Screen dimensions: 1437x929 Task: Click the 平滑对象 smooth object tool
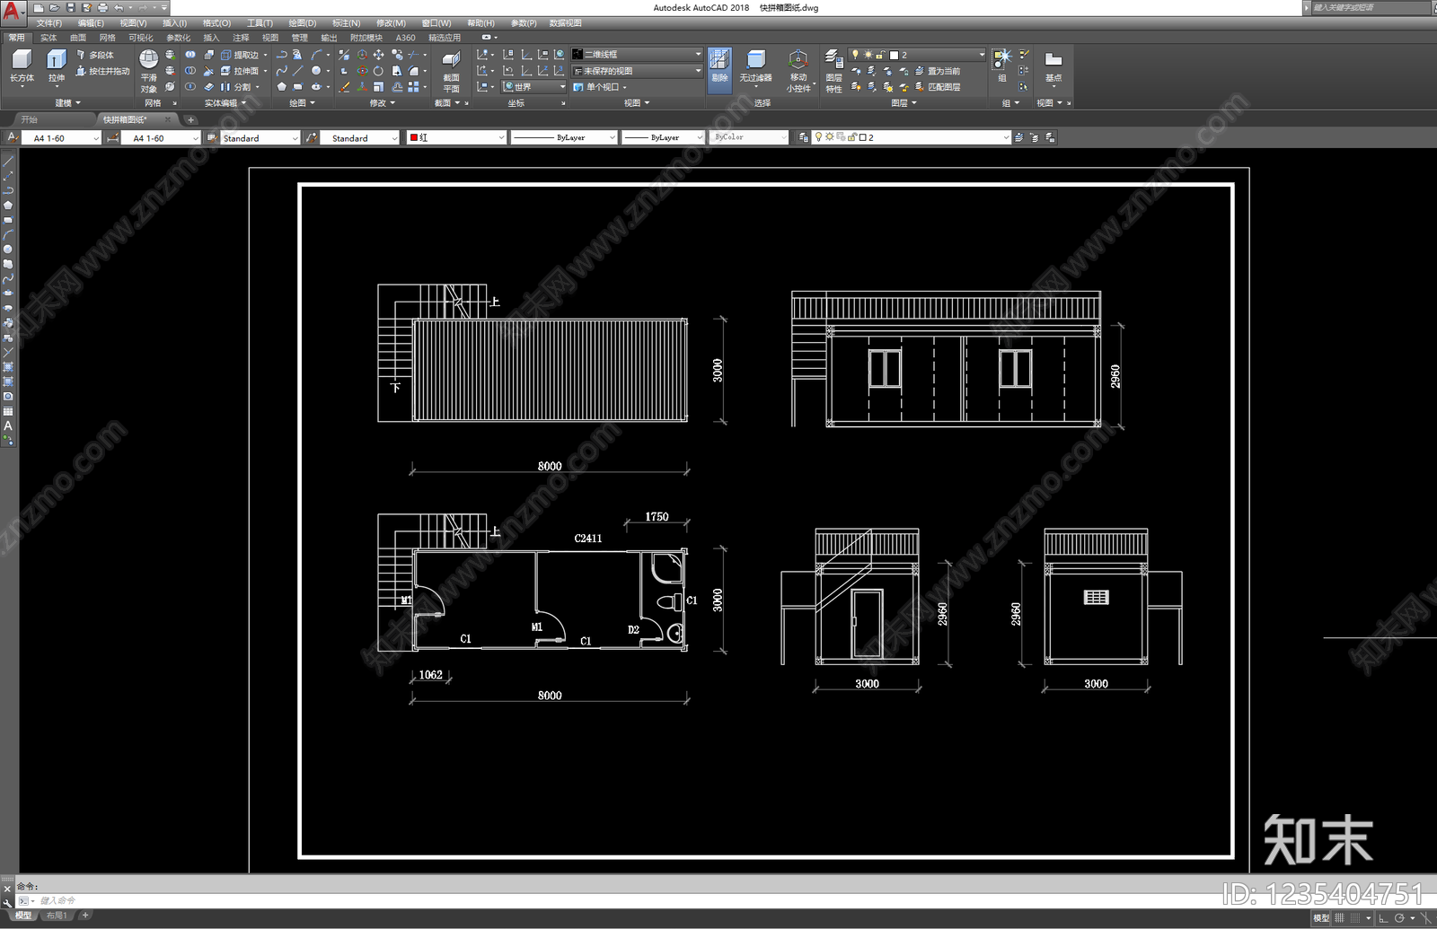[149, 70]
